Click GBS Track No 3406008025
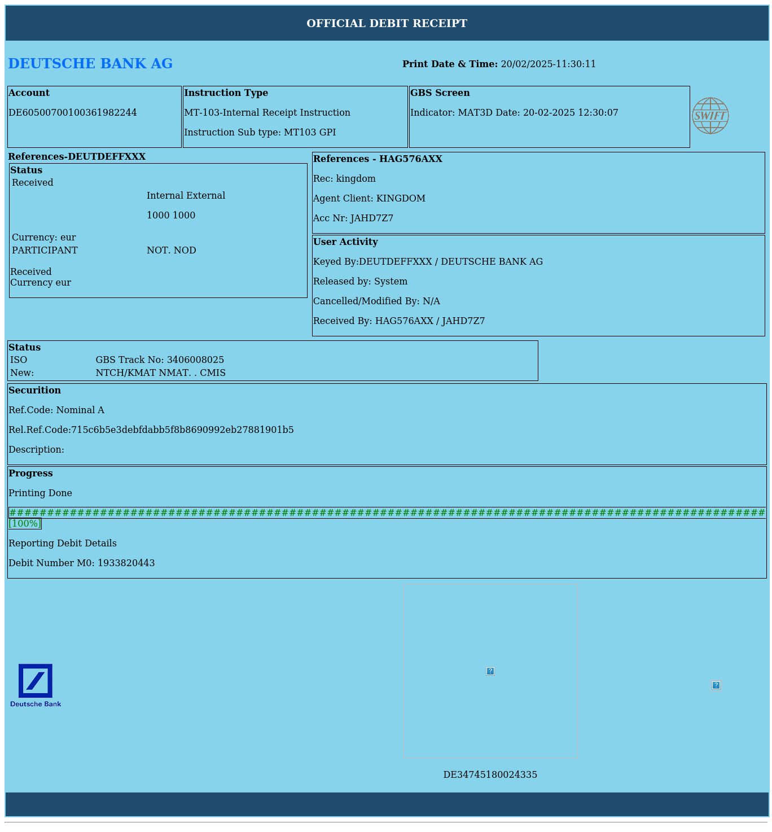This screenshot has height=832, width=772. (160, 360)
